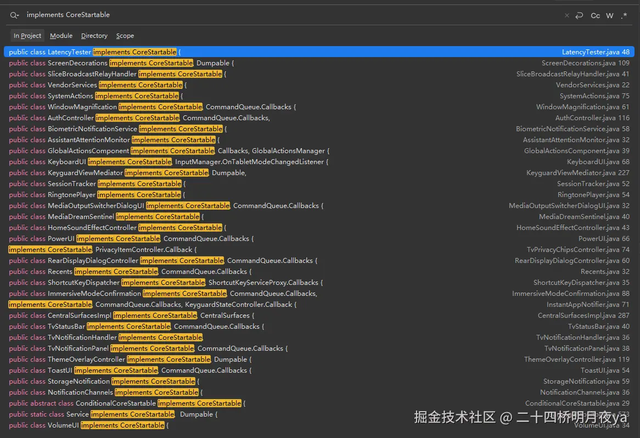Toggle Match Case (Cc) option
This screenshot has height=438, width=640.
[x=595, y=15]
